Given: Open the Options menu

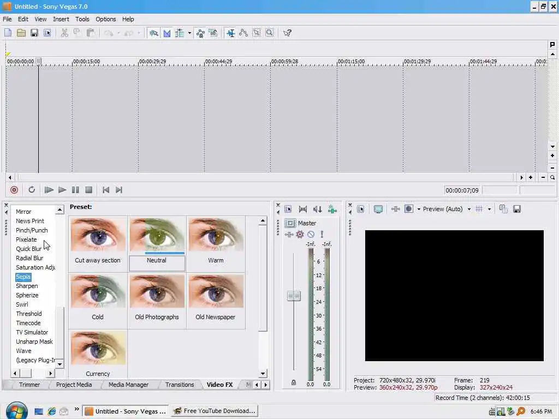Looking at the screenshot, I should tap(105, 19).
